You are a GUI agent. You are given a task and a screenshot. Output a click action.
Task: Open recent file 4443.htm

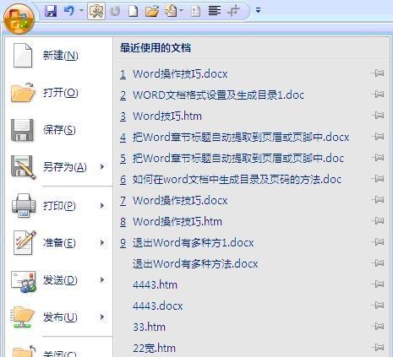click(155, 285)
